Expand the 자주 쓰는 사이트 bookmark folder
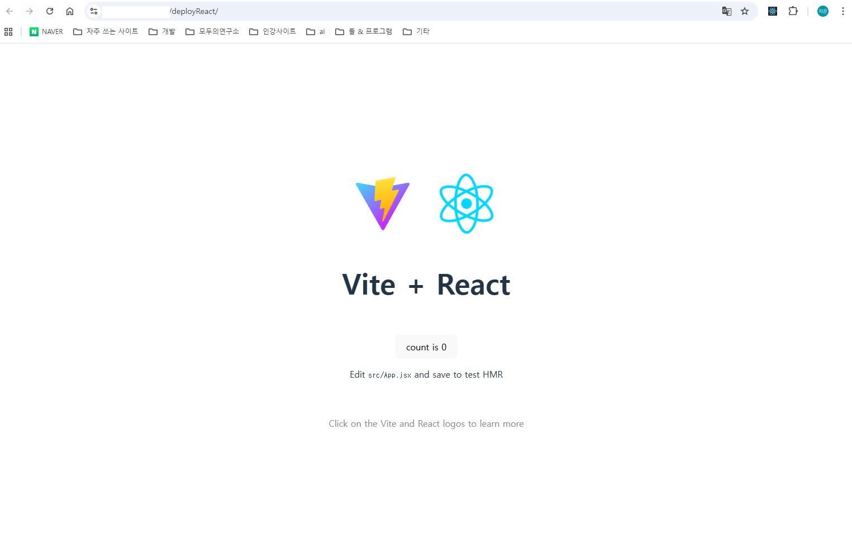Viewport: 852px width, 559px height. [x=106, y=32]
